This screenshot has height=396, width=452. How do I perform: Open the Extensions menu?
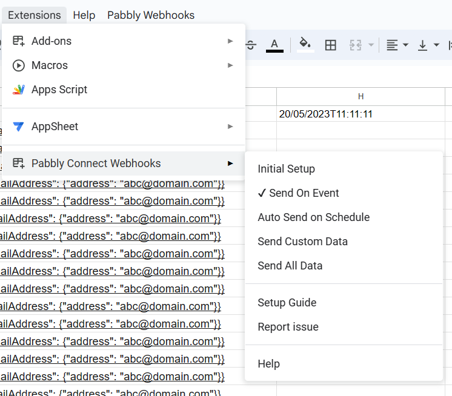(35, 15)
